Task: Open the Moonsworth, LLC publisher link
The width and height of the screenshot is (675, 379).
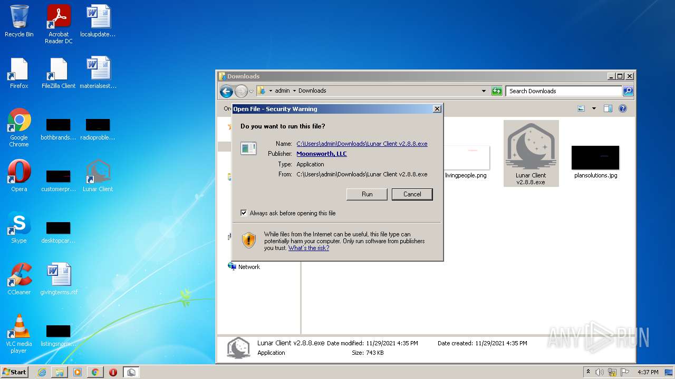Action: point(322,154)
